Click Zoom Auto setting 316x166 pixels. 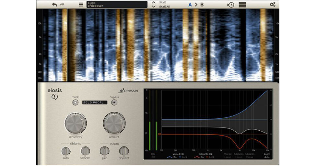[x=267, y=156]
